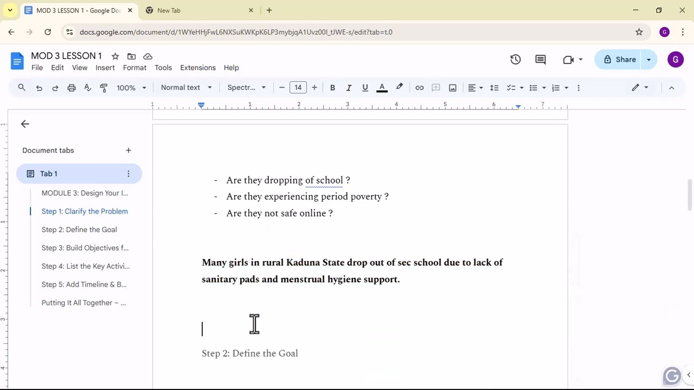Redo the last action
This screenshot has width=694, height=390.
tap(55, 88)
